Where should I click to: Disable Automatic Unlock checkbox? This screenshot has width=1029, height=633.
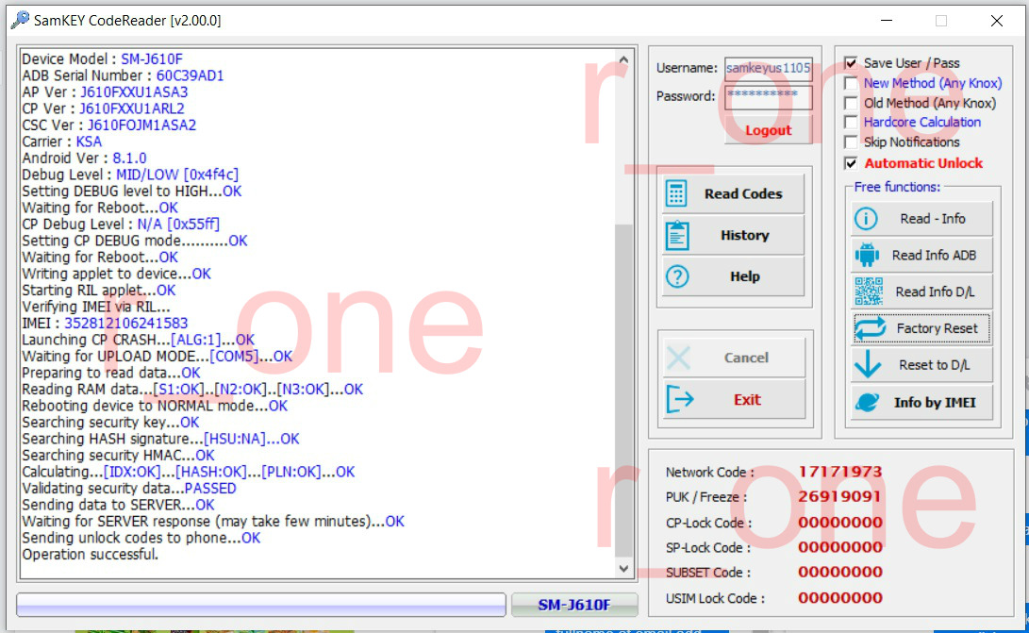(851, 163)
